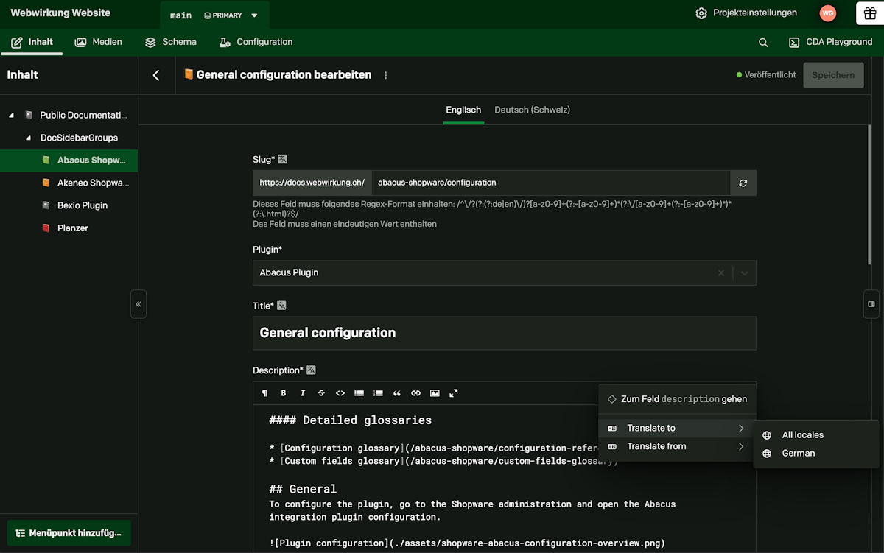Open CDA Playground
This screenshot has width=884, height=553.
click(830, 43)
